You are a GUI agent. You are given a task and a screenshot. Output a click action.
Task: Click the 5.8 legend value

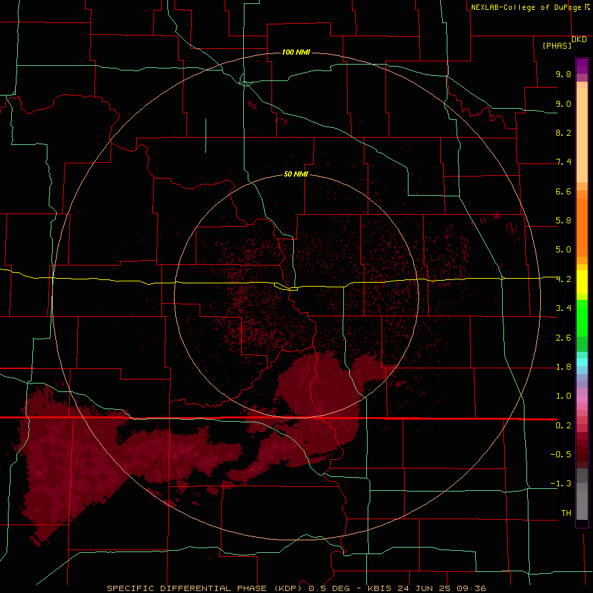pos(563,221)
